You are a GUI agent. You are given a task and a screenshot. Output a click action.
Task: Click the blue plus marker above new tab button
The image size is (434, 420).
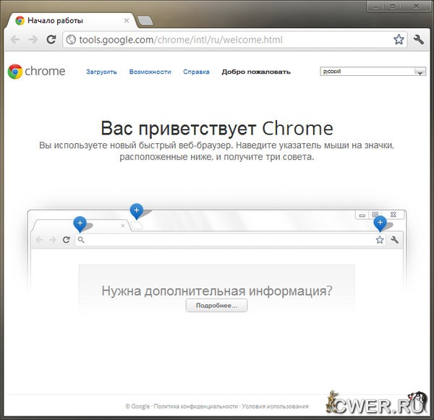136,210
